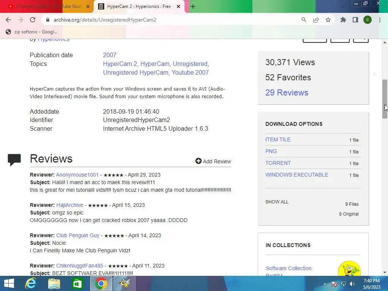Open the Action Center flag icon
The image size is (388, 291).
334,284
